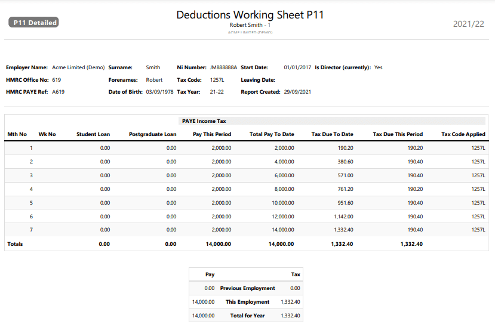Select the NI Number JM888888A
The image size is (495, 324).
[x=223, y=67]
